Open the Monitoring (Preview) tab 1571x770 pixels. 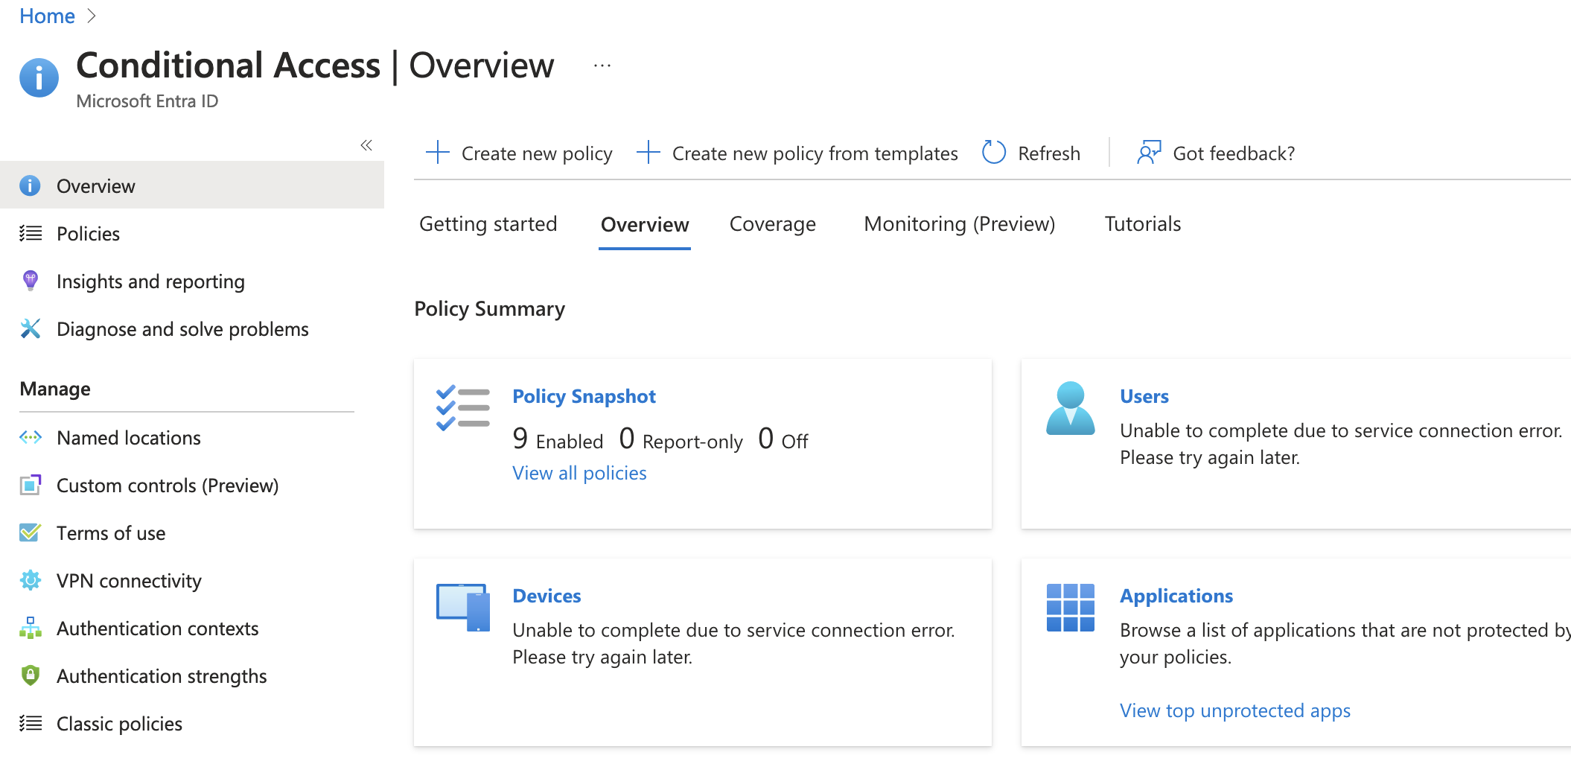pos(959,224)
